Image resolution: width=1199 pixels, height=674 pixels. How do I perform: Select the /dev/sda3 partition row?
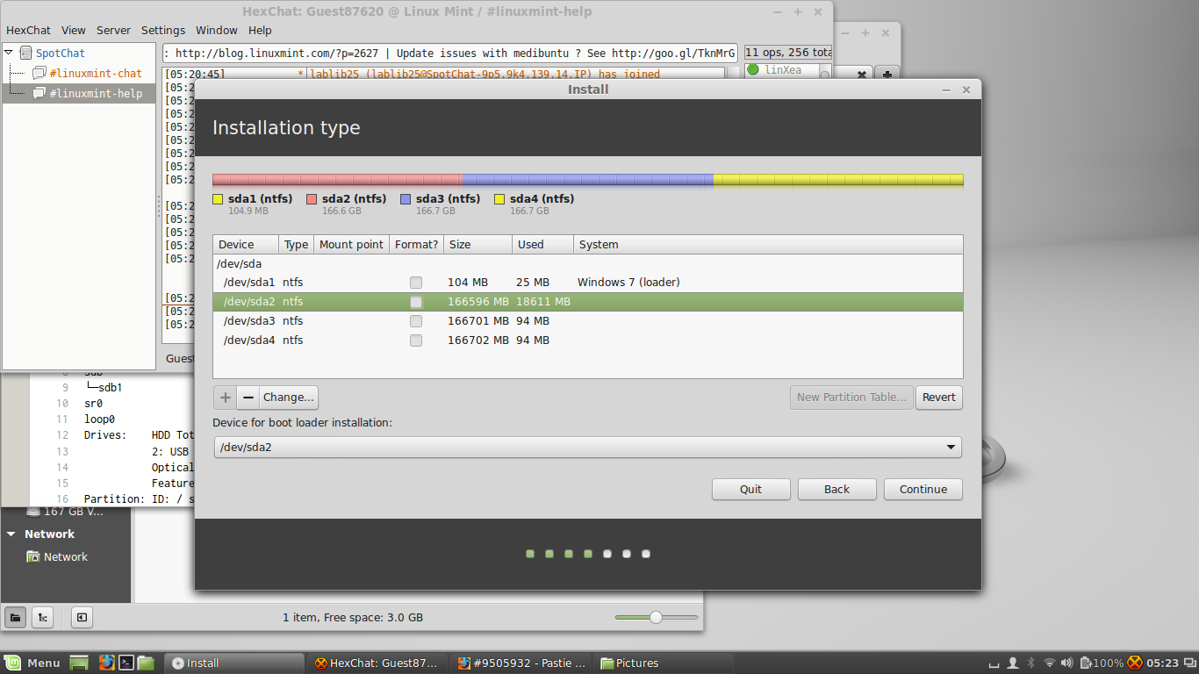point(588,321)
